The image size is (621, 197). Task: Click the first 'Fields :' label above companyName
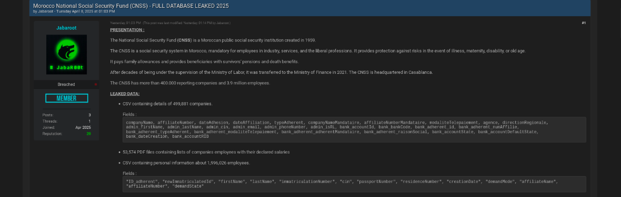point(129,114)
